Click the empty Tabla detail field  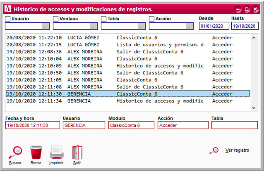click(235, 125)
